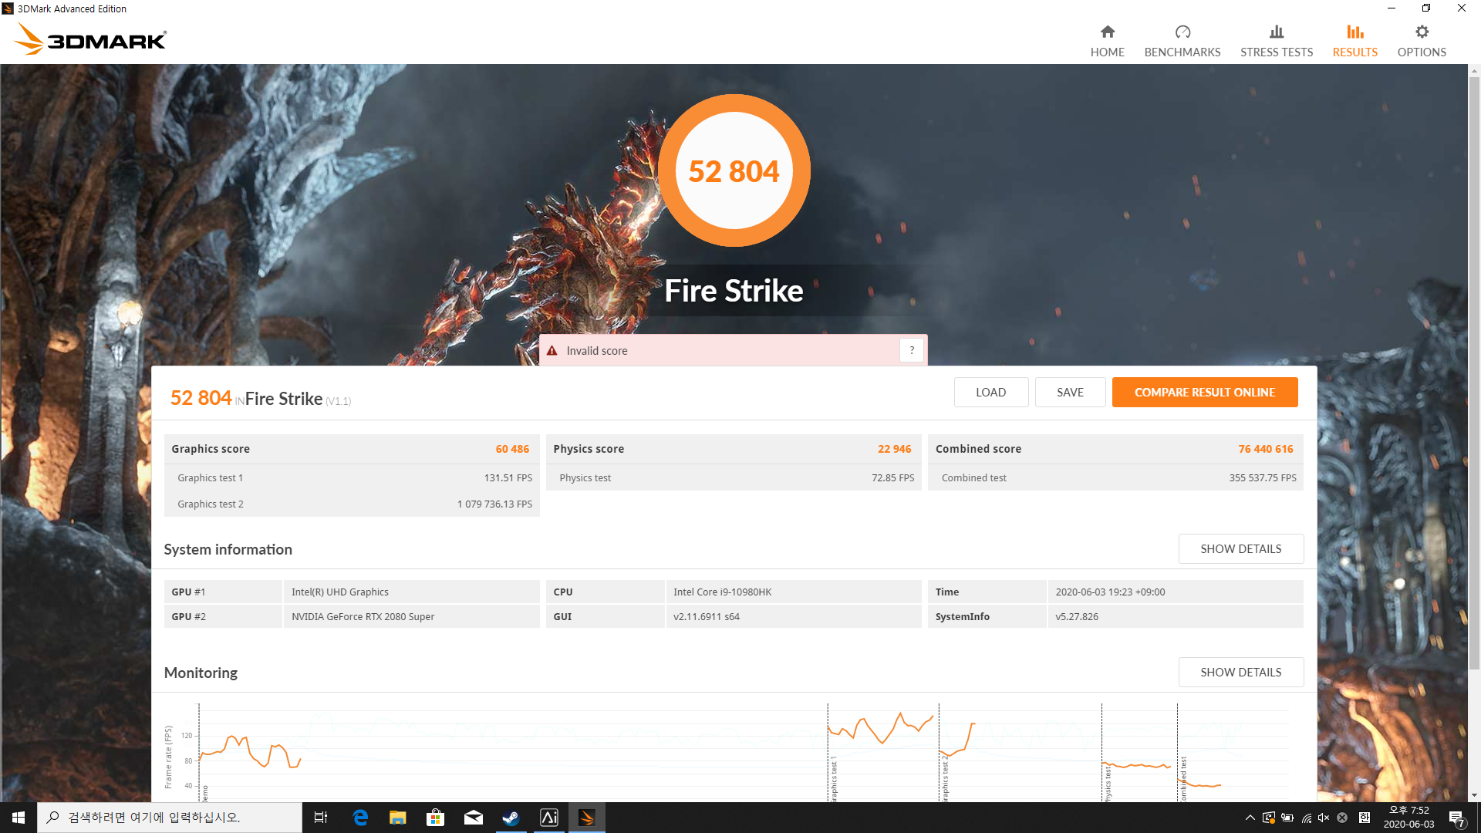Click Compare Result Online button
Image resolution: width=1481 pixels, height=833 pixels.
[1204, 392]
